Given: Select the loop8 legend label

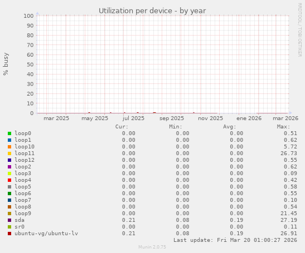Looking at the screenshot, I should 23,207.
